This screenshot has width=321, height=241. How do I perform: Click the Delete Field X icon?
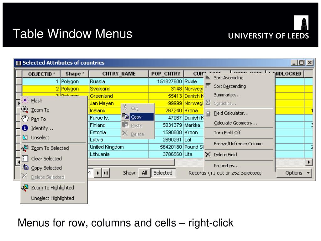click(208, 154)
